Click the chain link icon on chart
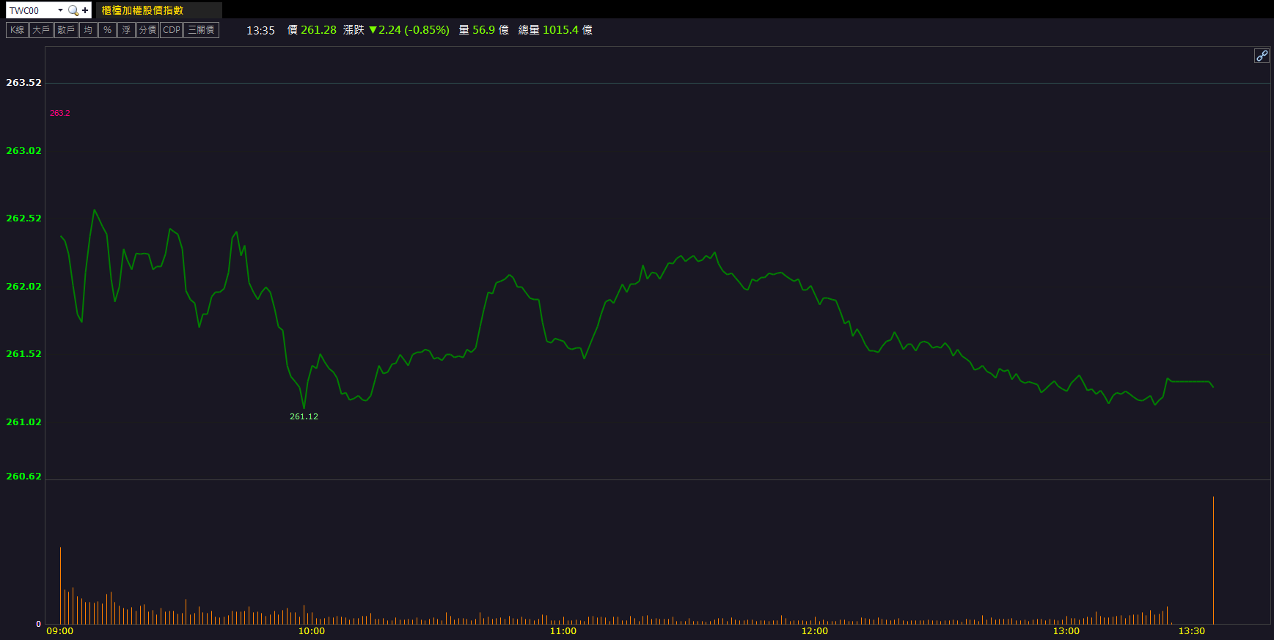The height and width of the screenshot is (640, 1274). 1261,56
